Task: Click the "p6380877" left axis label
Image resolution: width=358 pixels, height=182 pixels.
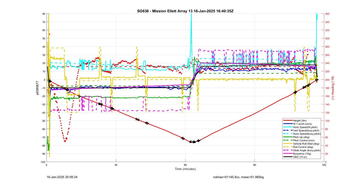Action: (x=38, y=88)
